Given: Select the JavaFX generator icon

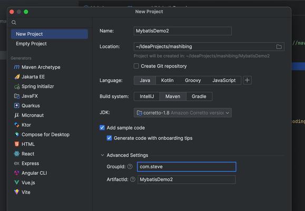Looking at the screenshot, I should coord(17,96).
